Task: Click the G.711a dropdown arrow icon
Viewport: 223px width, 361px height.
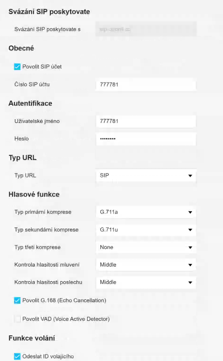Action: [x=190, y=213]
